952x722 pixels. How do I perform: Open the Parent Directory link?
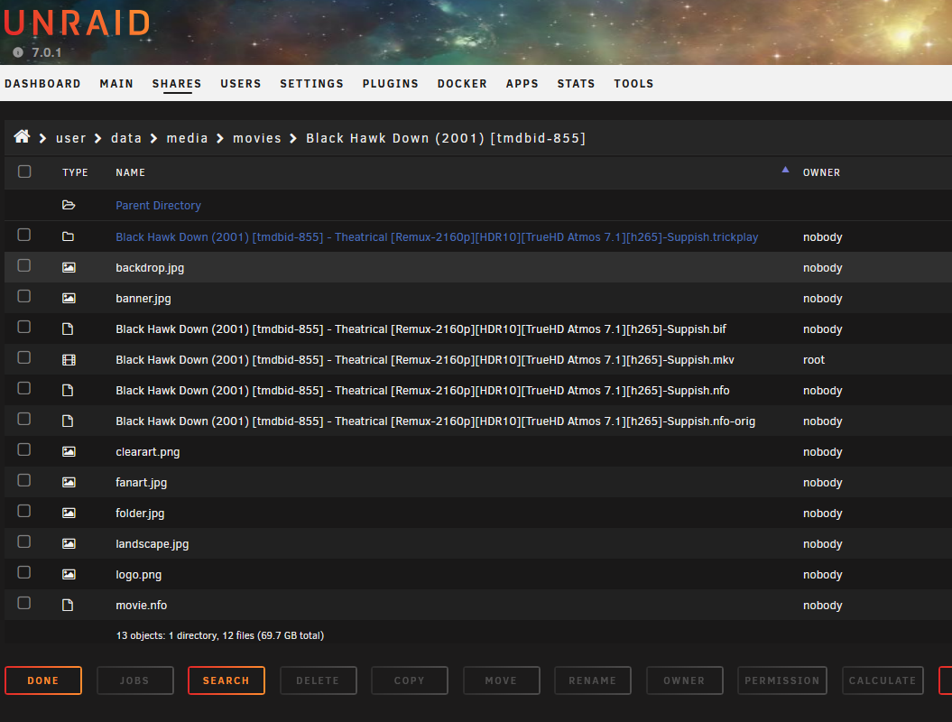click(158, 206)
